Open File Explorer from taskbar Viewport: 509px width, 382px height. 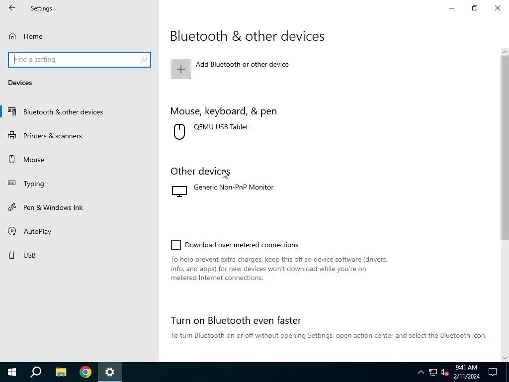pos(61,372)
